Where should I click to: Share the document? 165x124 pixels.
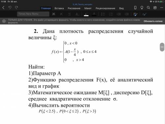155,8
